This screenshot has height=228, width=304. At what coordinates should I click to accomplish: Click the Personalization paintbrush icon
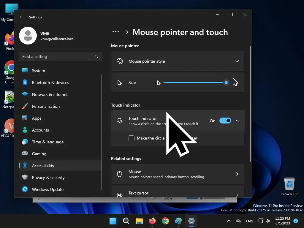[x=25, y=106]
